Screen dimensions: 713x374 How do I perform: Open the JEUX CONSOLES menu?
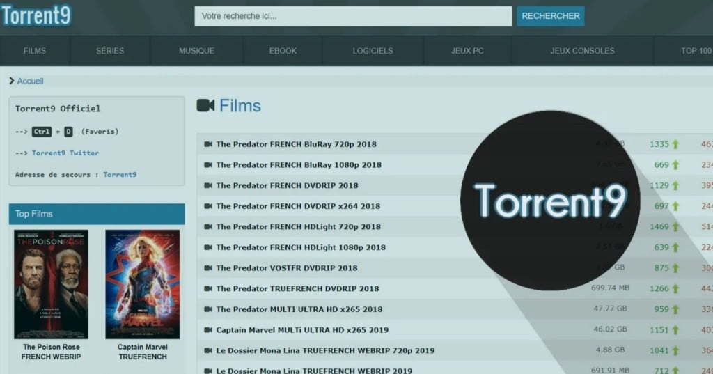click(x=583, y=51)
